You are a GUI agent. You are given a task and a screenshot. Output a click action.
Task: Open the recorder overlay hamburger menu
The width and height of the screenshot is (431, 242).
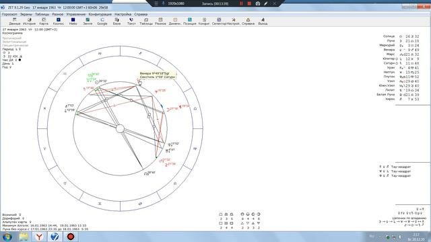(x=156, y=3)
